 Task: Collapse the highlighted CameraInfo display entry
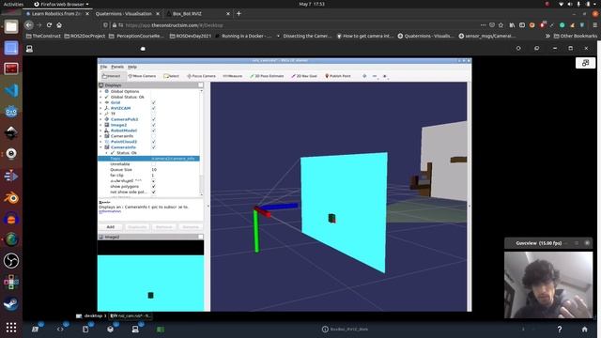point(101,147)
